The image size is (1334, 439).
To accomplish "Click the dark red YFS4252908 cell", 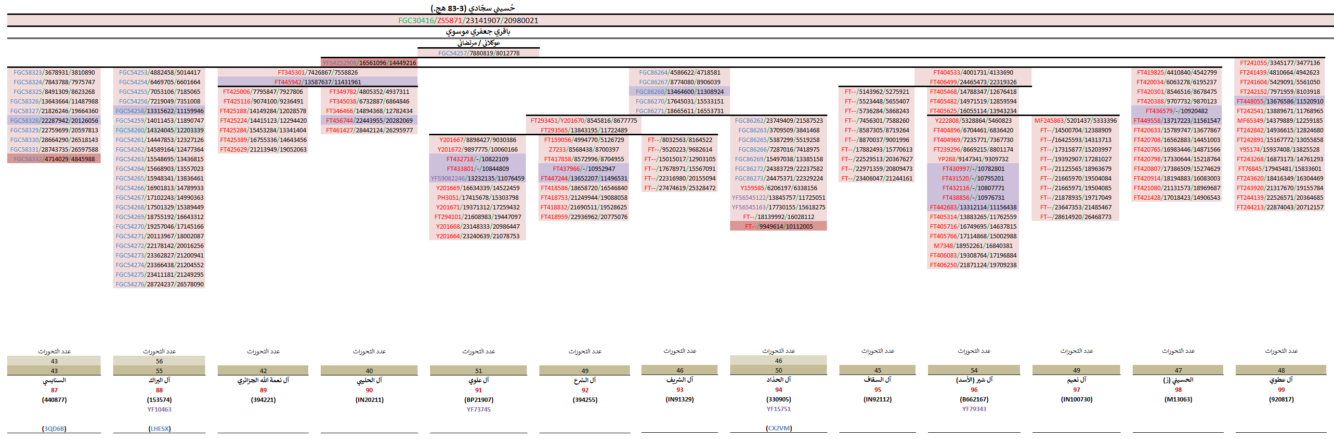I will coord(369,63).
